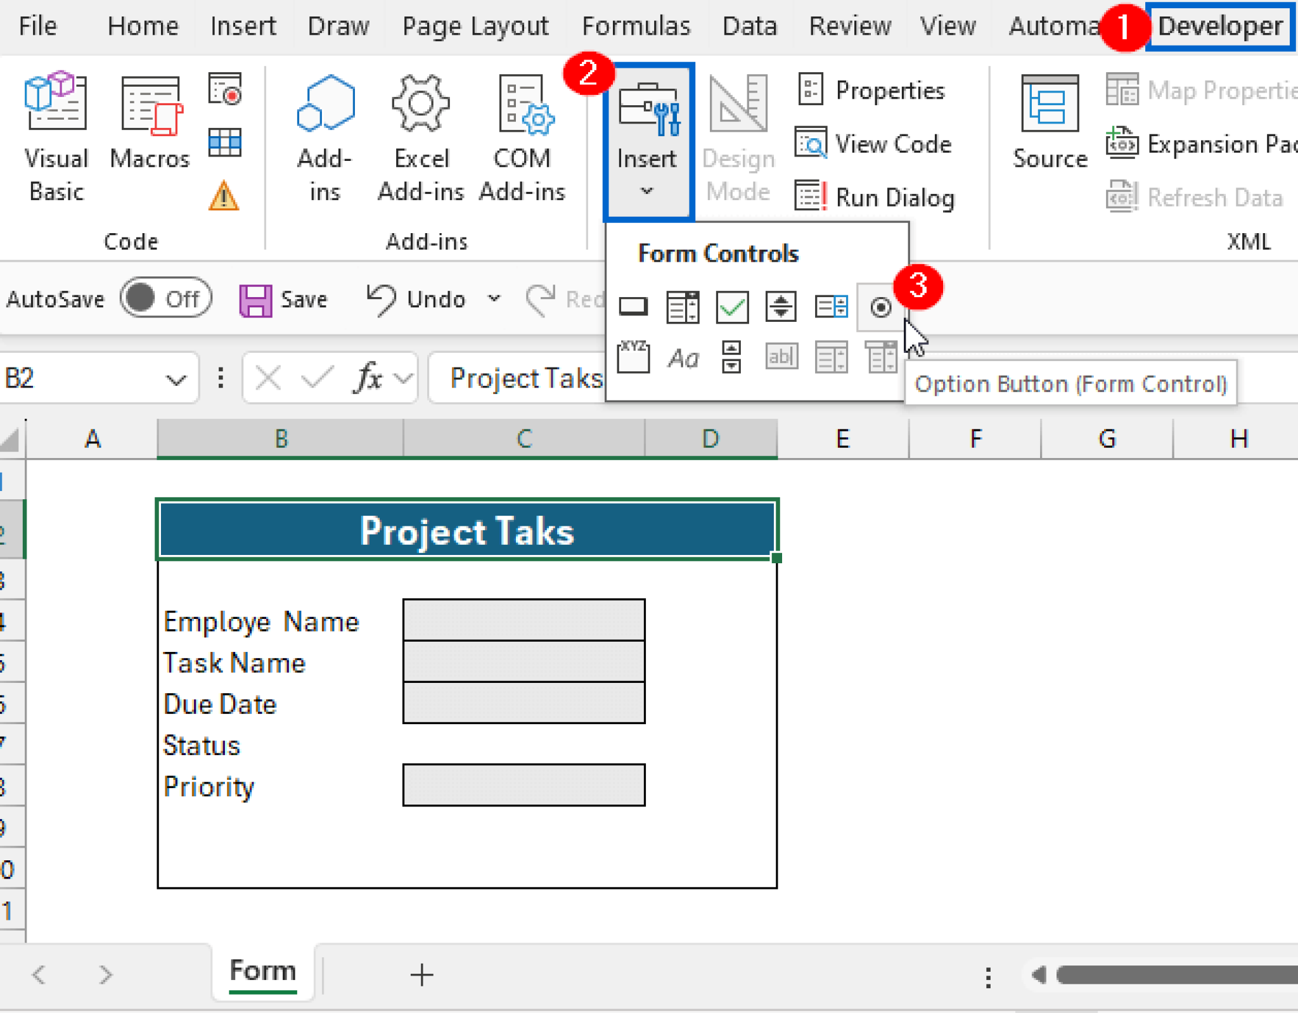1298x1013 pixels.
Task: Select the Option Button form control
Action: (x=880, y=307)
